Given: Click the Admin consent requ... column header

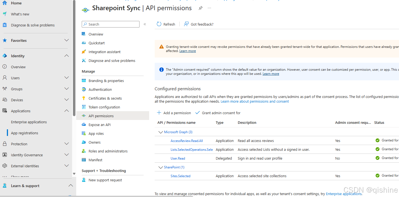Looking at the screenshot, I should click(353, 122).
